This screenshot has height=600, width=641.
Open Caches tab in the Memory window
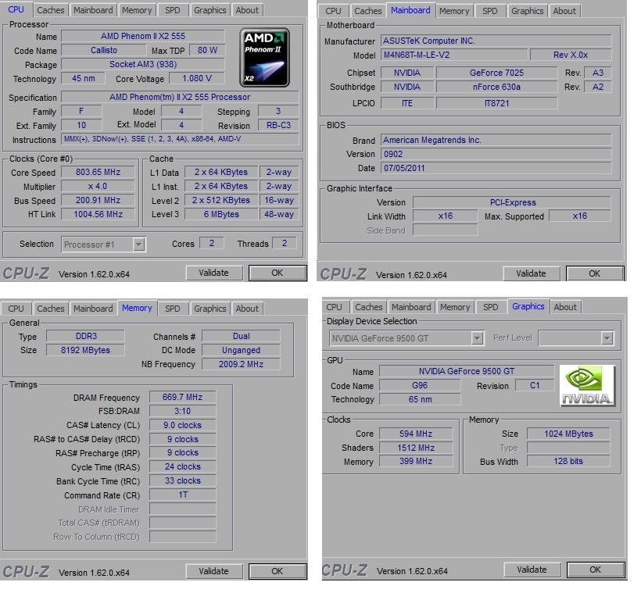51,309
